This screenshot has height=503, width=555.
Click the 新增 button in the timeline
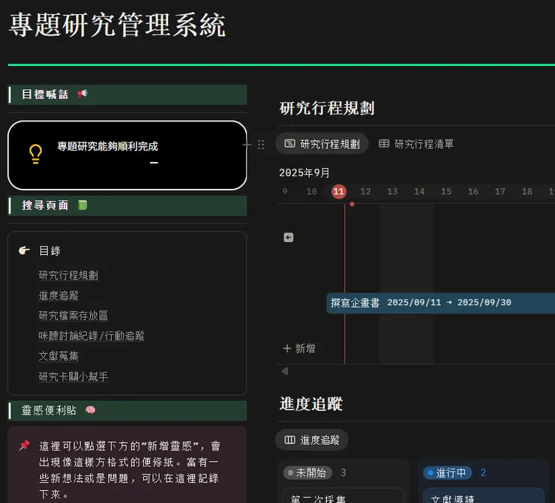coord(299,349)
